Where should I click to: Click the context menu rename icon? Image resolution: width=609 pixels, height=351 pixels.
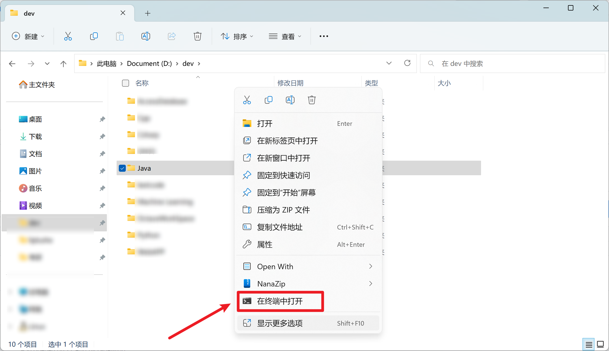tap(290, 100)
